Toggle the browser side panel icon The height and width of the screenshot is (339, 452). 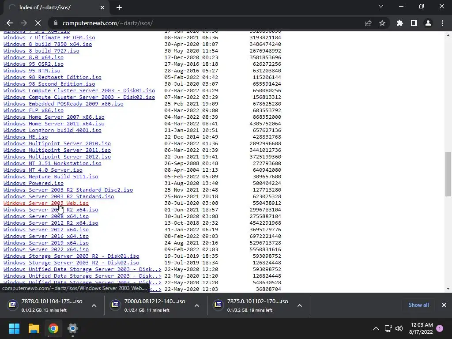[x=414, y=23]
